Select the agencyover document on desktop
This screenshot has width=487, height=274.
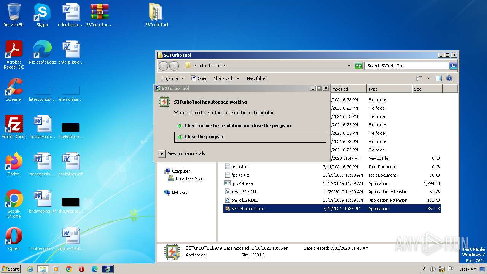click(71, 239)
